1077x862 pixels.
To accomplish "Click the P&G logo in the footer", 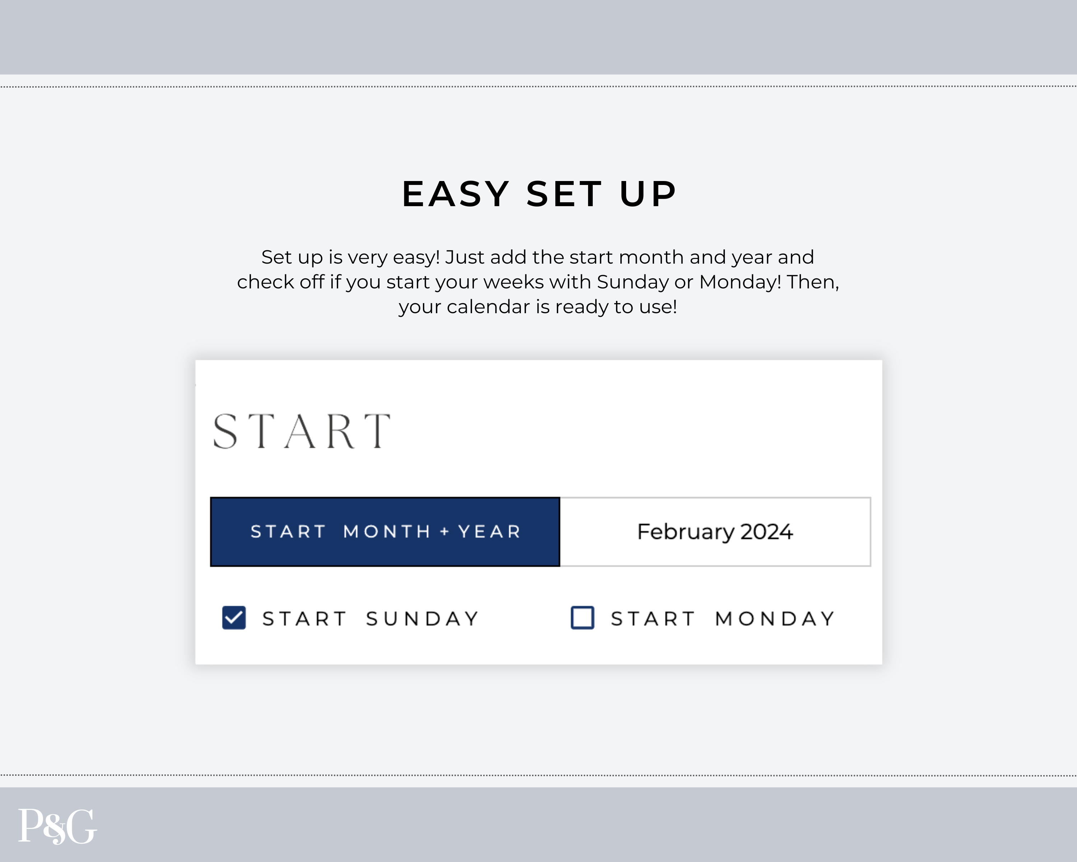I will (x=57, y=826).
